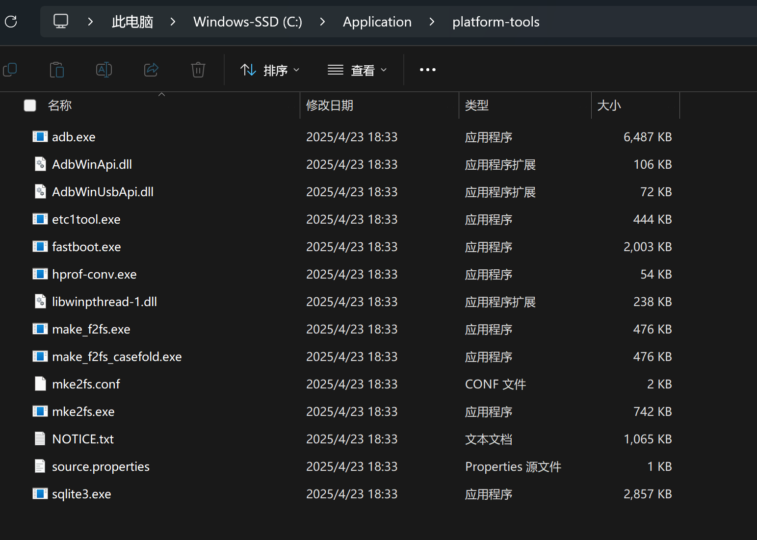This screenshot has height=540, width=757.
Task: Select the mke2fs.exe file name
Action: tap(83, 411)
